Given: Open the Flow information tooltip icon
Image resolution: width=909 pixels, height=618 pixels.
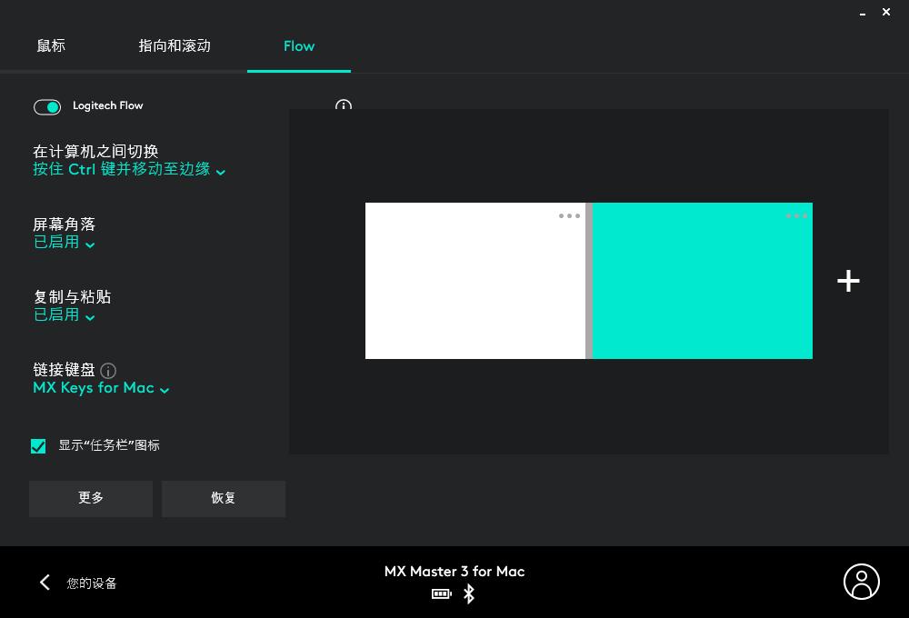Looking at the screenshot, I should (343, 106).
